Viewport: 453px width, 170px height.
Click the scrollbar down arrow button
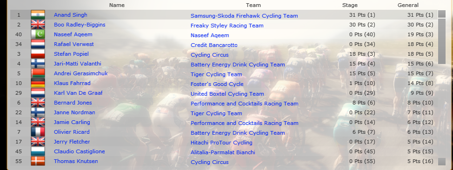coord(442,162)
